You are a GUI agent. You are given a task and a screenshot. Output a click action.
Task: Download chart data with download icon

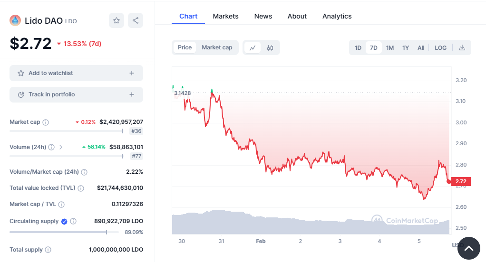pyautogui.click(x=462, y=47)
